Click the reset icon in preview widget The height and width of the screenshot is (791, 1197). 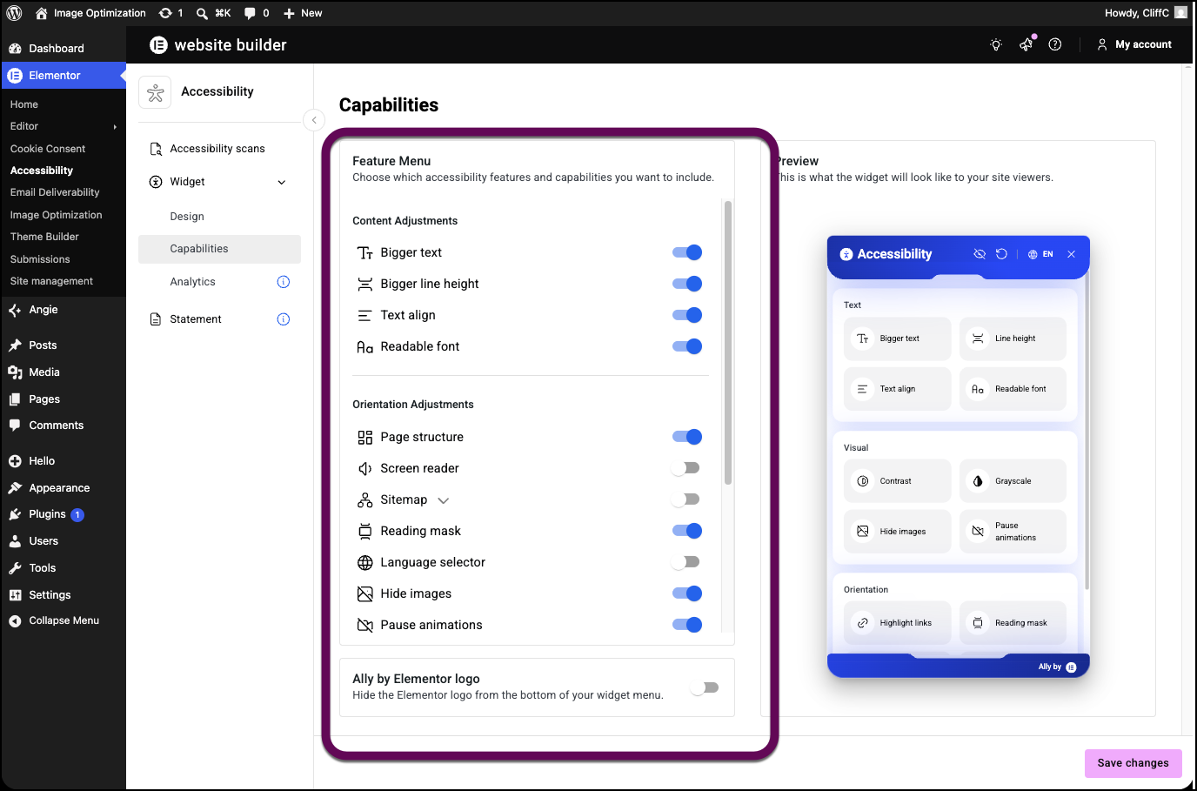point(1001,254)
